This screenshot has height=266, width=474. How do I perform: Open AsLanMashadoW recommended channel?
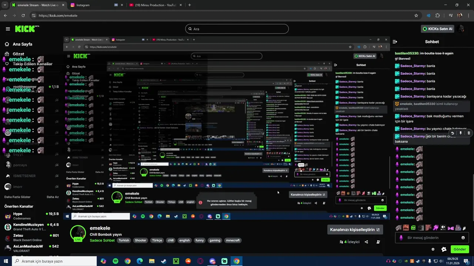coord(31,248)
